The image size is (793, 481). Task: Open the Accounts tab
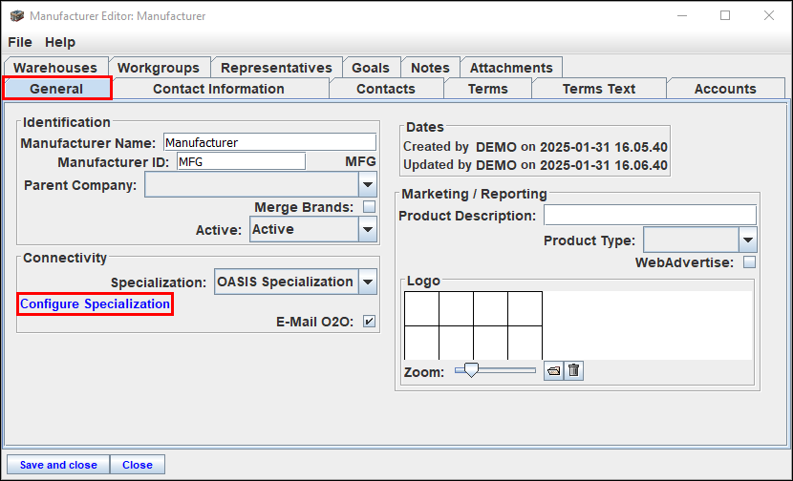[x=725, y=89]
